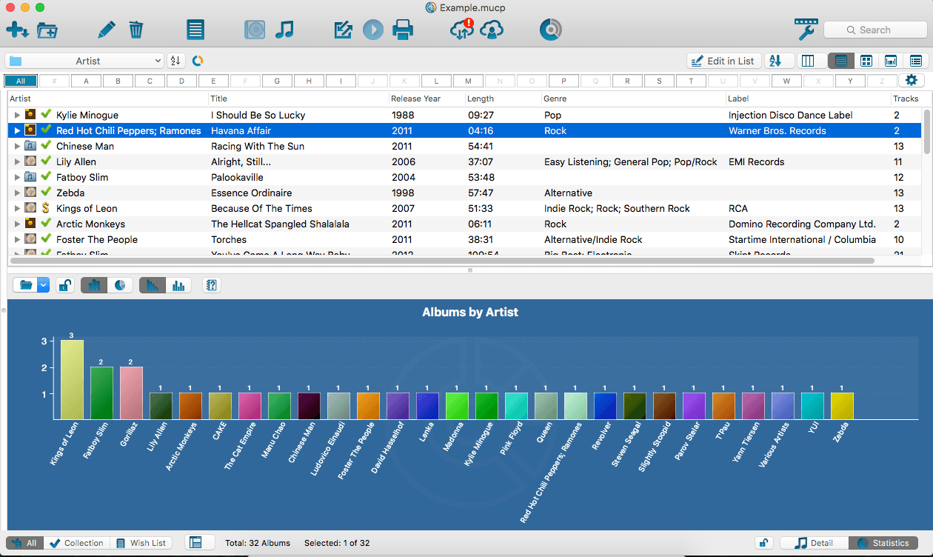The width and height of the screenshot is (933, 557).
Task: Click the horizontal scrollbar under album list
Action: coord(442,261)
